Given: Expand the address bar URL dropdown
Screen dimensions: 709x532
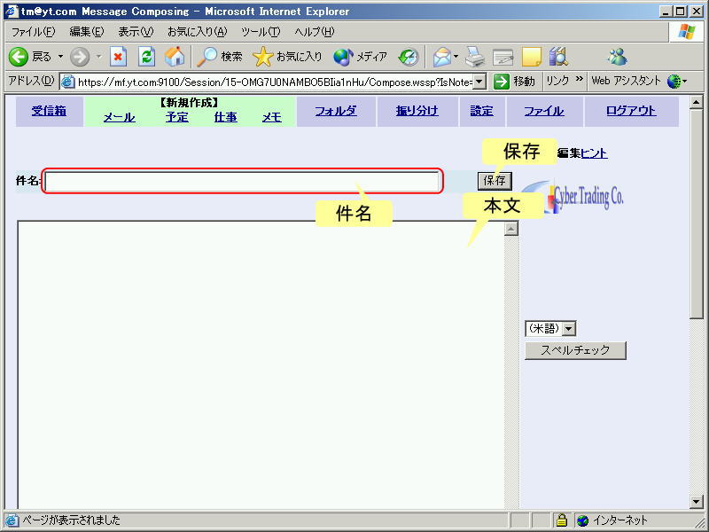Looking at the screenshot, I should tap(479, 82).
